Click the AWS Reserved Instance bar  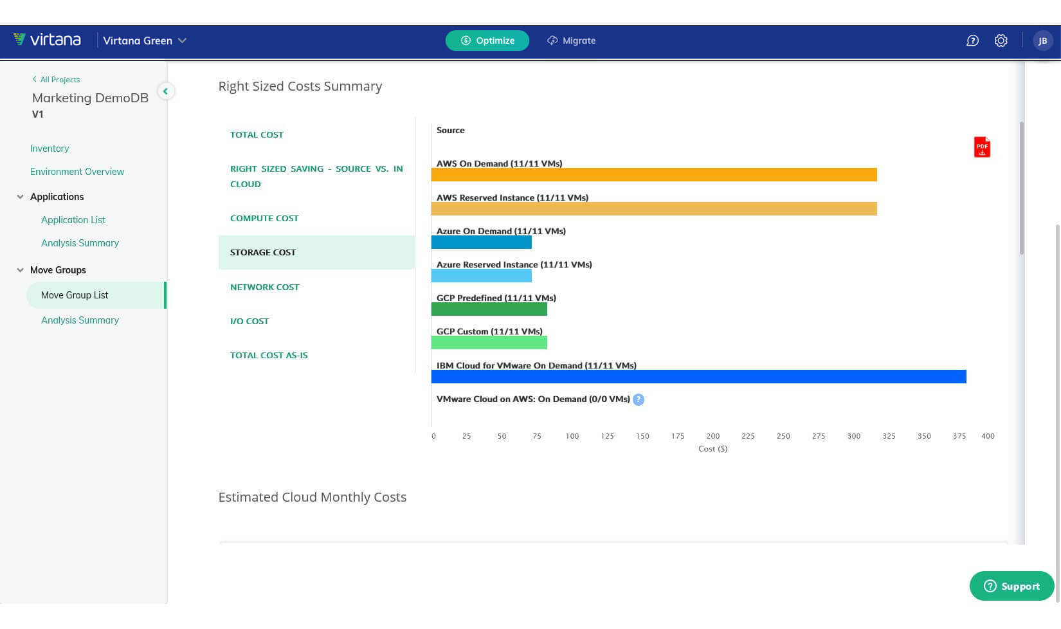654,208
